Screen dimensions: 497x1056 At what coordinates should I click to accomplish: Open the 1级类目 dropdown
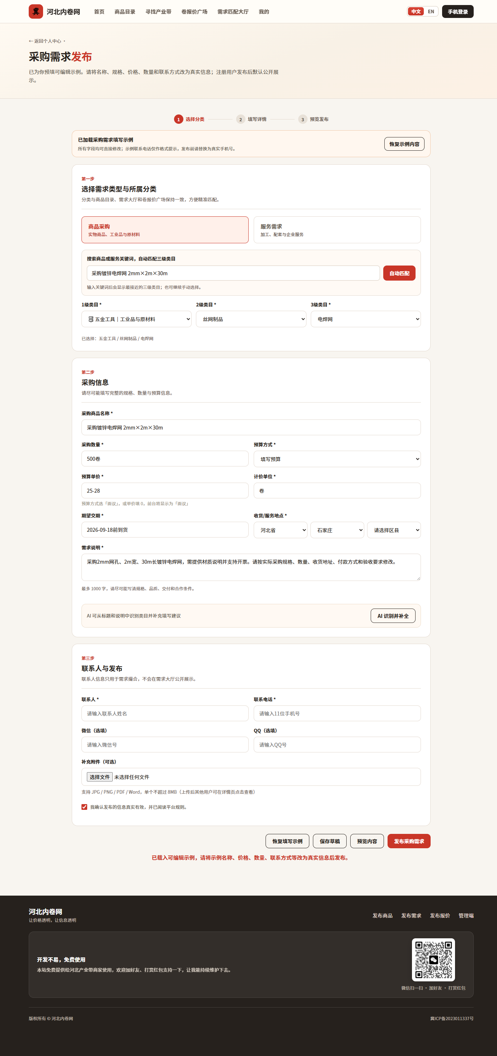137,319
